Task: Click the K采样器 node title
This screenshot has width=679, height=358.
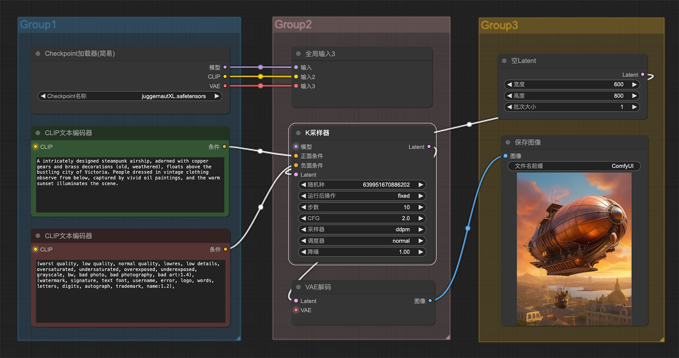Action: pos(317,133)
